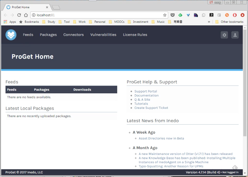Click 'Not logged in' footer text
Viewport: 248px width, 177px height.
click(230, 172)
